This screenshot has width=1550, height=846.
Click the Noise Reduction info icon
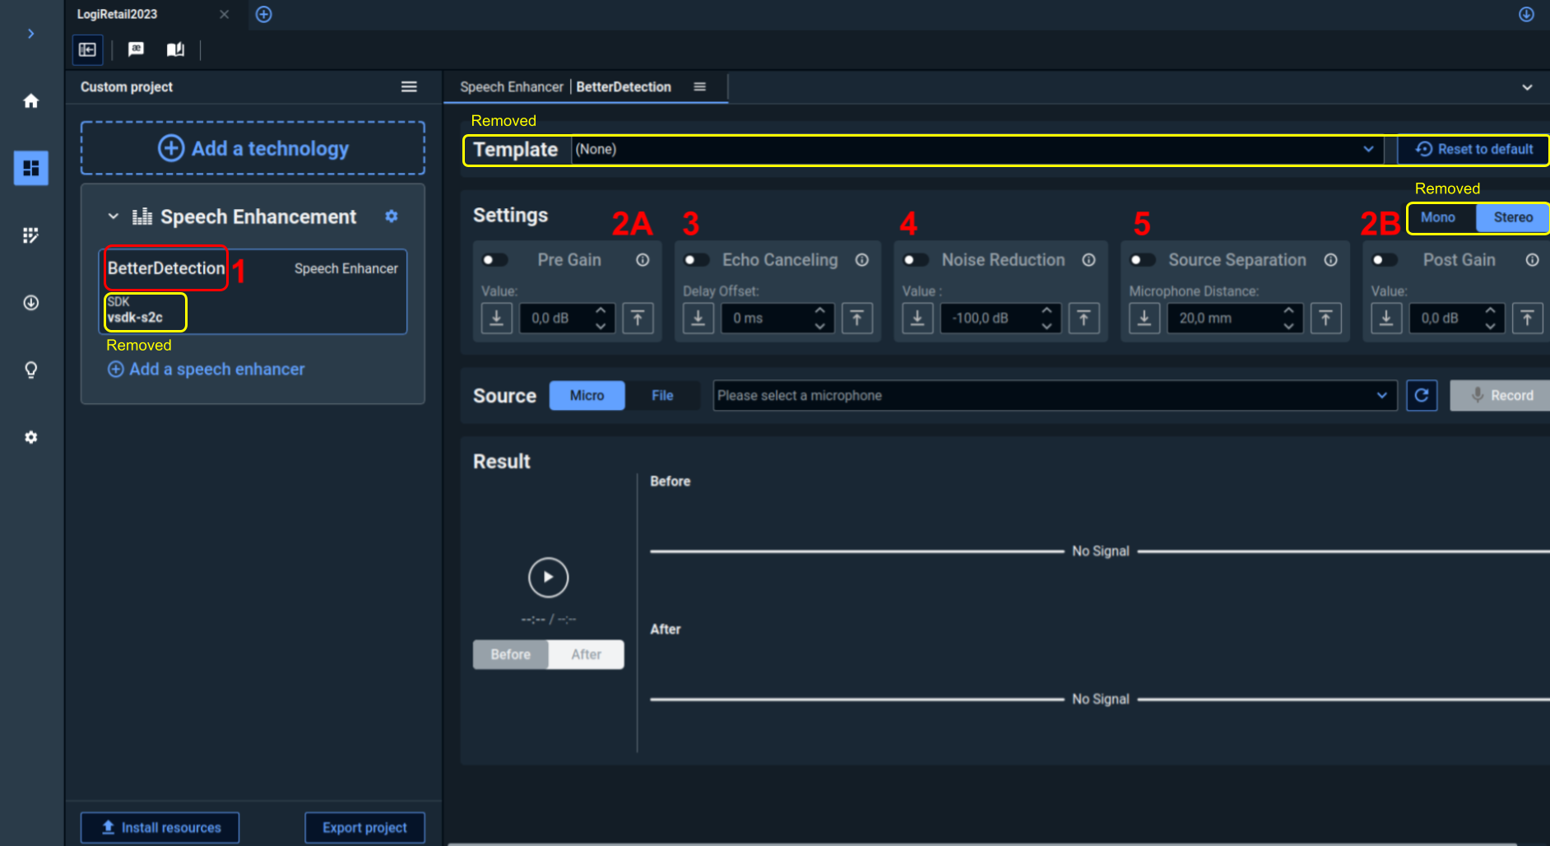pos(1088,260)
